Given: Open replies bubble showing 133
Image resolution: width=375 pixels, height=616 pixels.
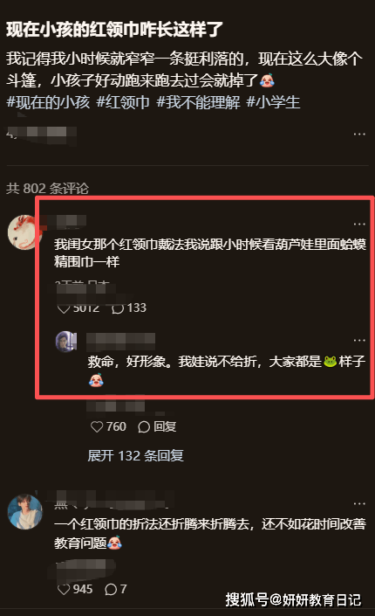Looking at the screenshot, I should 129,308.
